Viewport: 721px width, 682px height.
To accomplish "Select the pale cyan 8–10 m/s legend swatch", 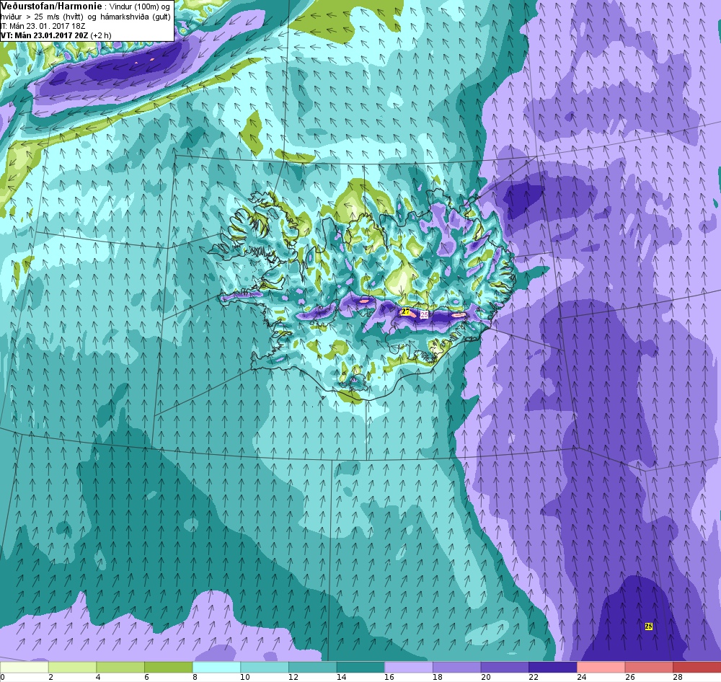I will click(x=216, y=668).
